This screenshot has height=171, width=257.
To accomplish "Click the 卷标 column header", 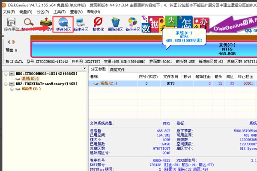I will pyautogui.click(x=113, y=77).
